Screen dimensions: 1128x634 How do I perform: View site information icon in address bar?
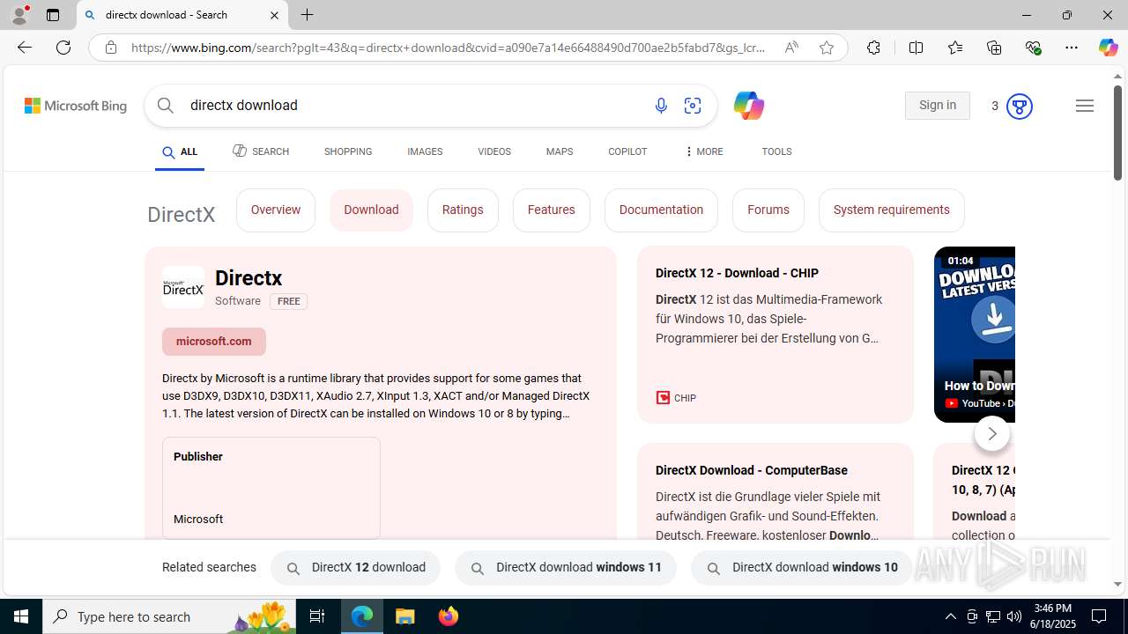click(111, 48)
